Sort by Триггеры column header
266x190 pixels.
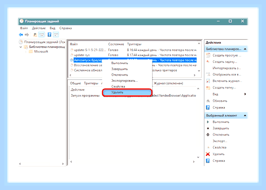tap(134, 44)
